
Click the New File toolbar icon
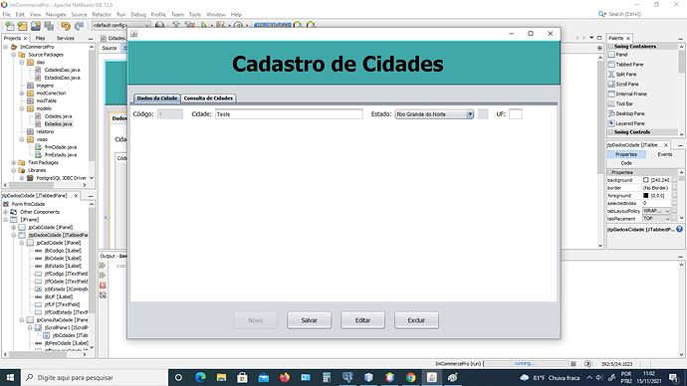click(9, 26)
